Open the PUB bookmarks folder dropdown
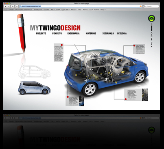164x149 pixels. (52, 10)
